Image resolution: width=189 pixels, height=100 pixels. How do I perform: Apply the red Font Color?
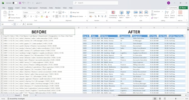[47, 16]
